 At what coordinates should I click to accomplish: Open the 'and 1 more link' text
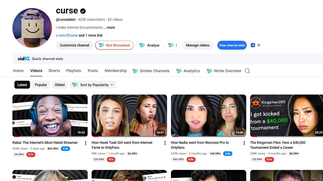90,35
